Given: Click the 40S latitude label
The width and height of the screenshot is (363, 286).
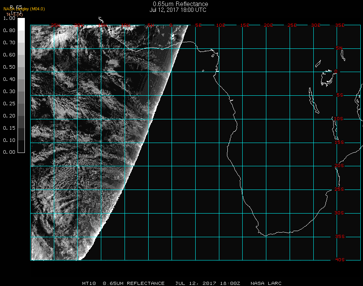Looking at the screenshot, I should [340, 260].
